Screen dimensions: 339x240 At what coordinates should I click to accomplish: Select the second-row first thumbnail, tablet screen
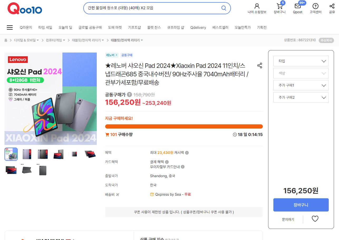click(x=11, y=170)
